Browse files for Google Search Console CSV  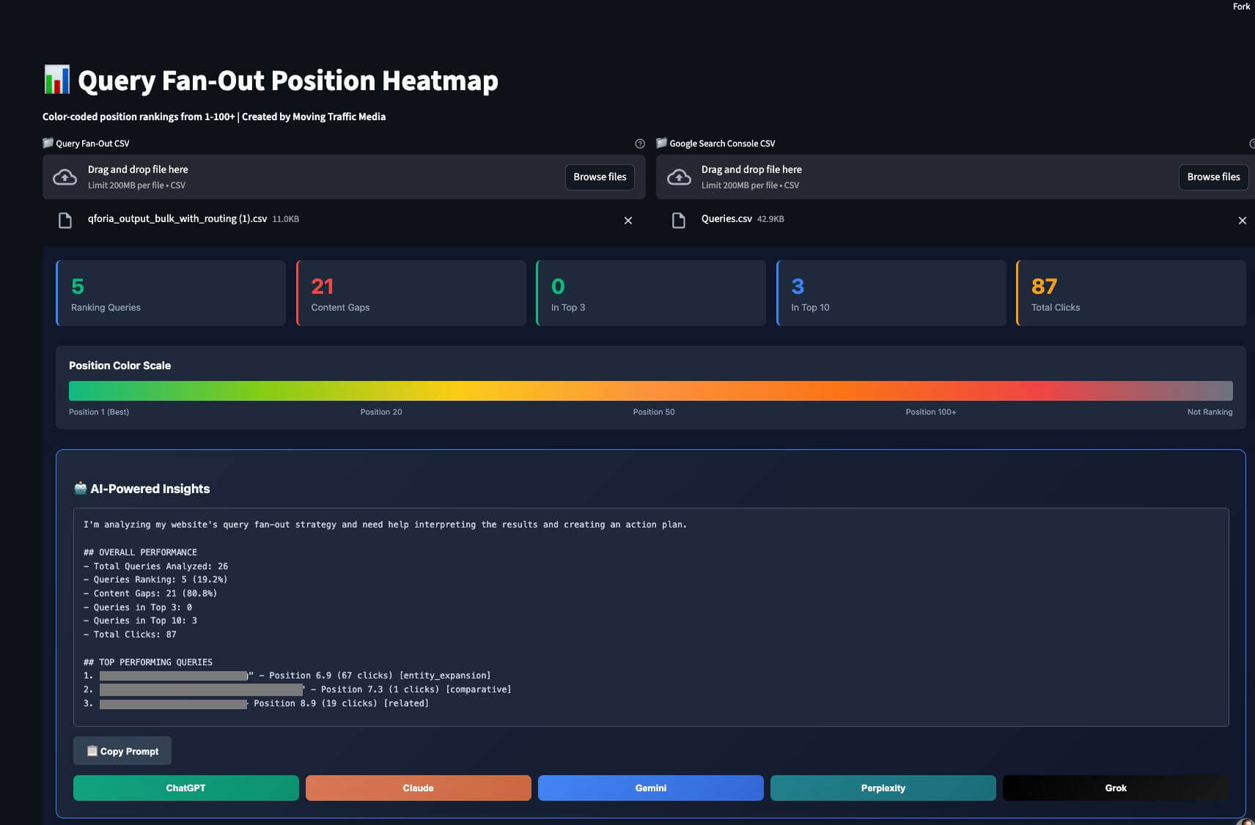[x=1213, y=177]
